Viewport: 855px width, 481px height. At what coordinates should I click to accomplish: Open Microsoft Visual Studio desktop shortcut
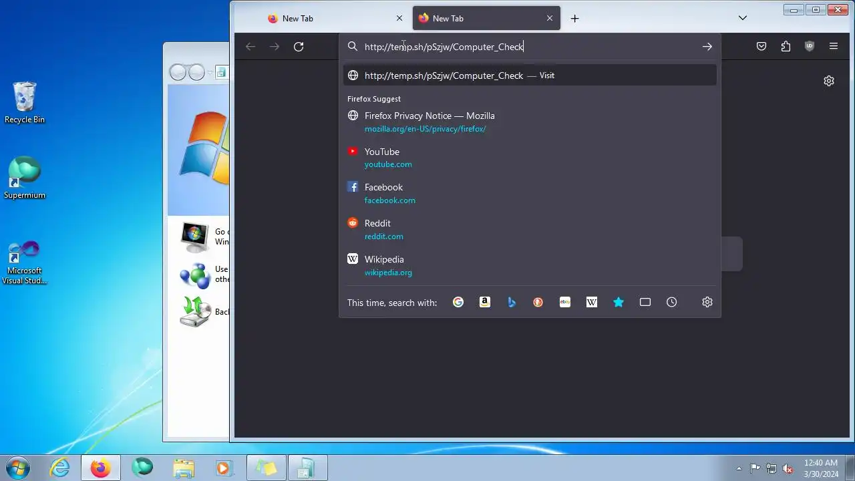(25, 263)
